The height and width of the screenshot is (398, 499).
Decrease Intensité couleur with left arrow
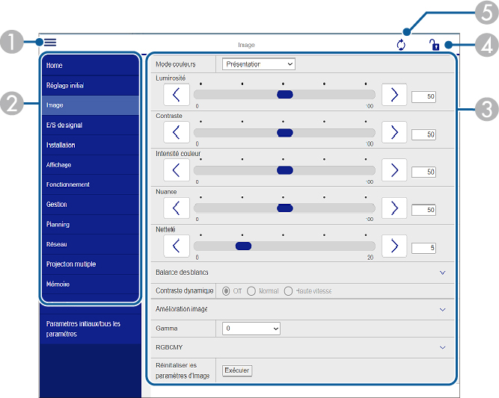click(177, 170)
